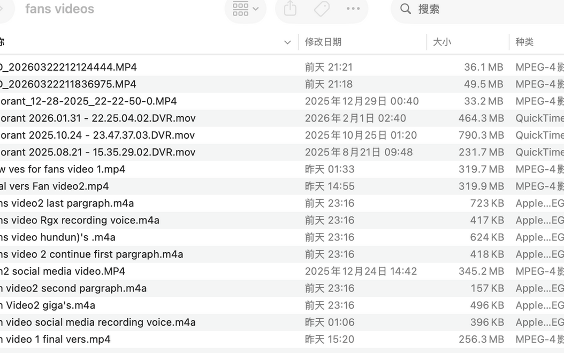Click the 搜索 search field
Screen dimensions: 564x353
click(x=482, y=9)
